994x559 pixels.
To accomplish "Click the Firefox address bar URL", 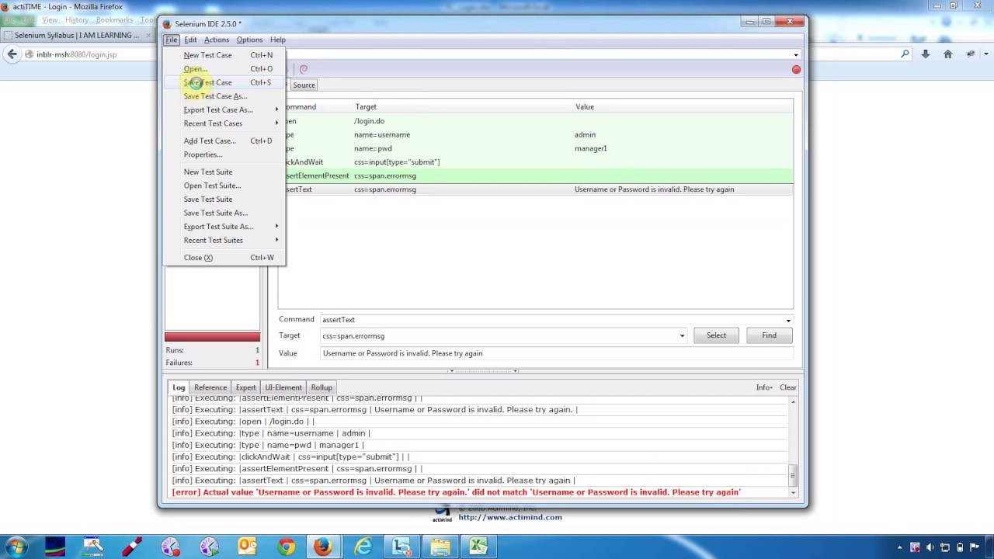I will [76, 55].
